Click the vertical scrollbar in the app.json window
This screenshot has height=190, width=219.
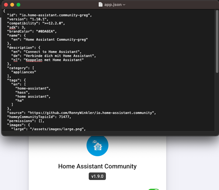[217, 41]
